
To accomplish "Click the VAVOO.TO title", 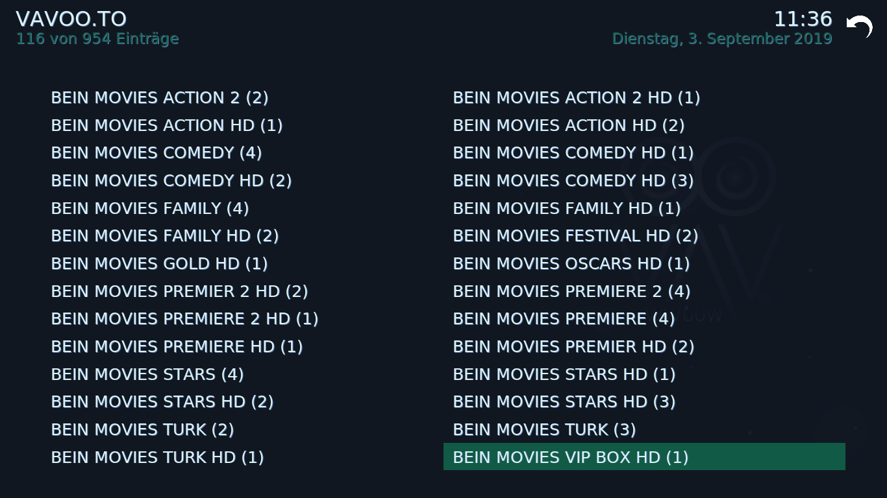I will click(71, 19).
